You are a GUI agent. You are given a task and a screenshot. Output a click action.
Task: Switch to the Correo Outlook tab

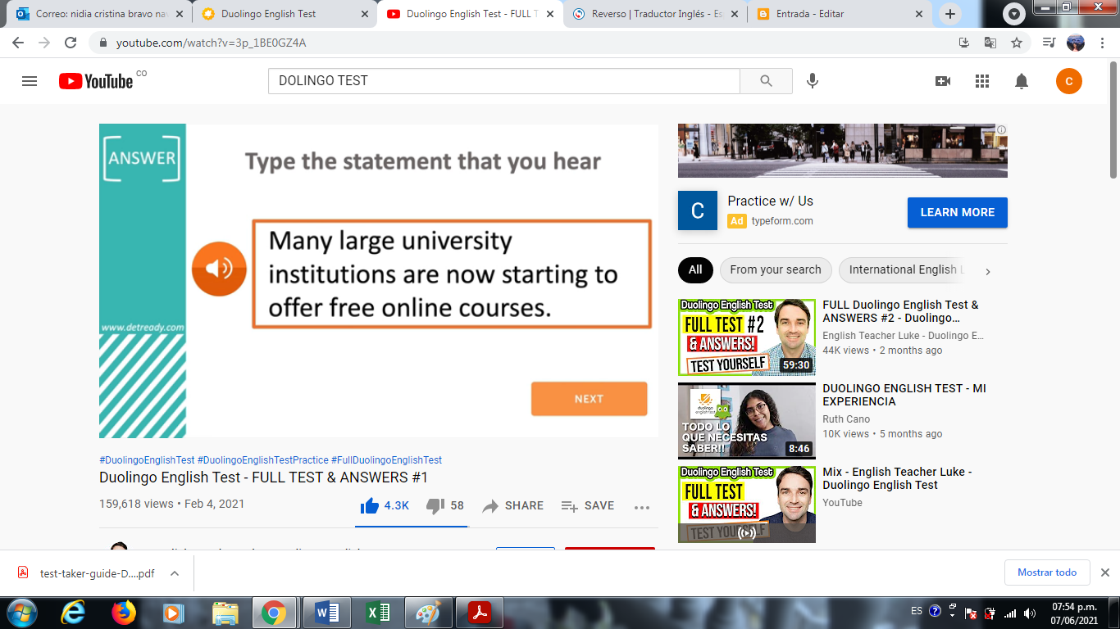(x=98, y=14)
